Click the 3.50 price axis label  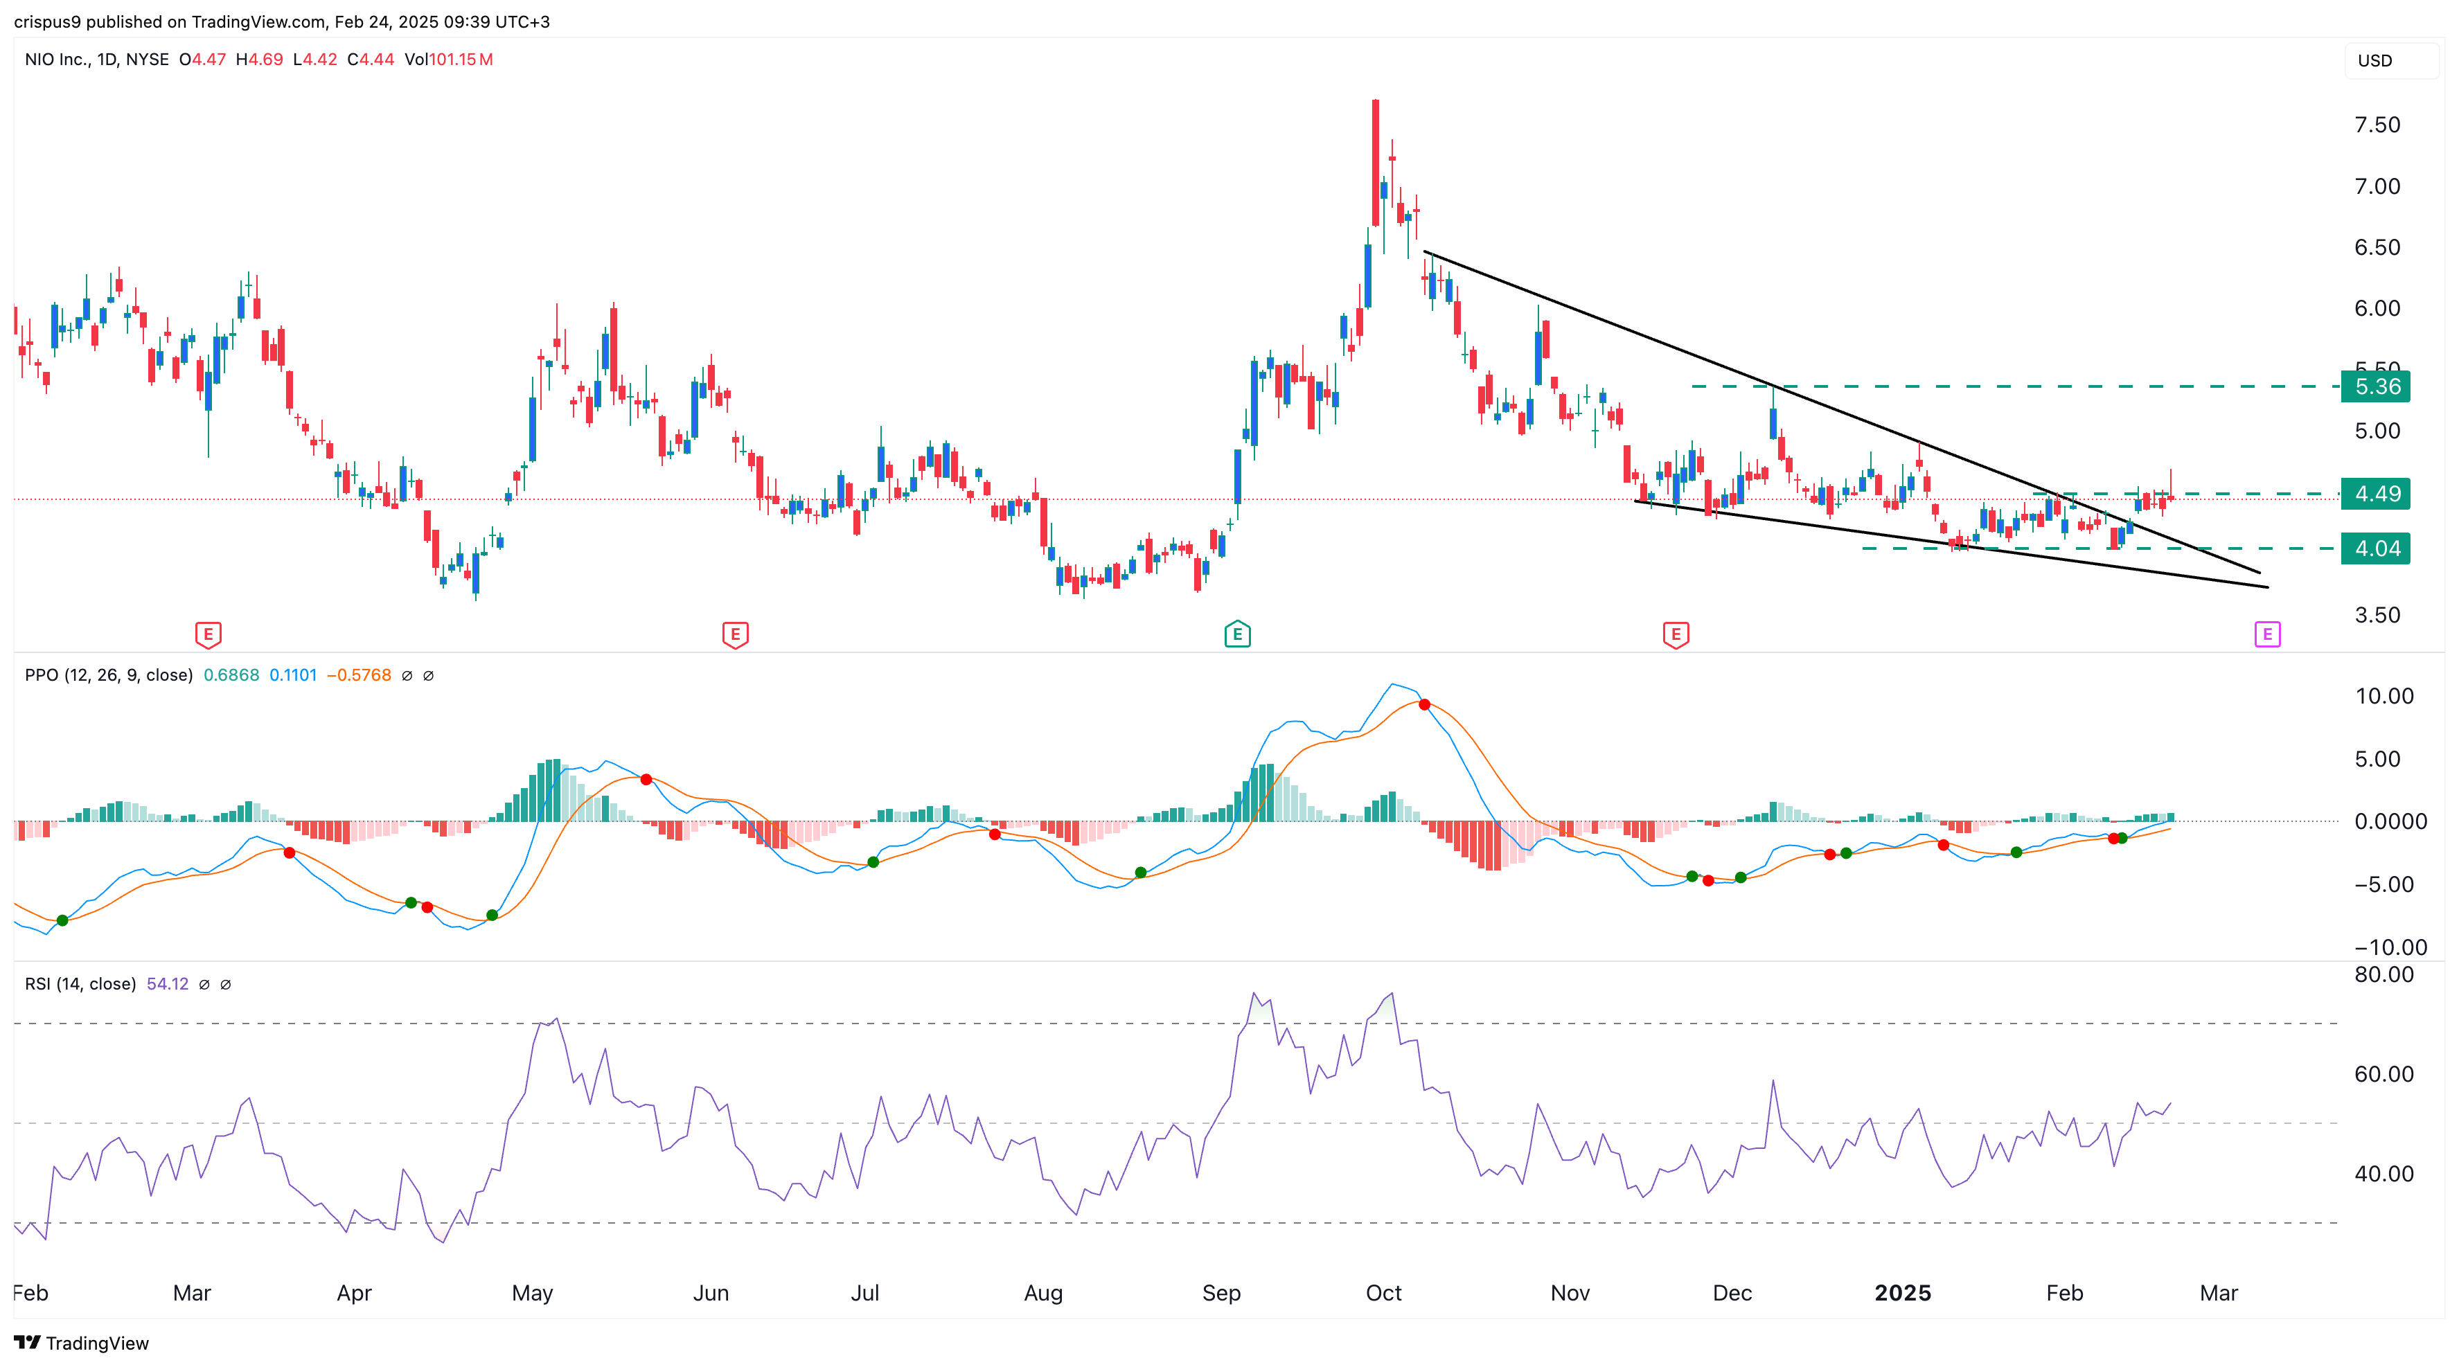[x=2377, y=615]
